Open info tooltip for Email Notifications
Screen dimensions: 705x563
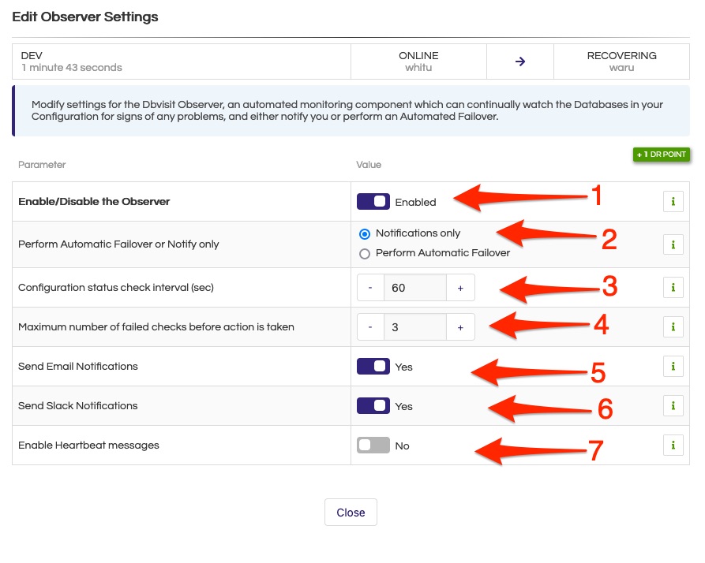[x=673, y=366]
